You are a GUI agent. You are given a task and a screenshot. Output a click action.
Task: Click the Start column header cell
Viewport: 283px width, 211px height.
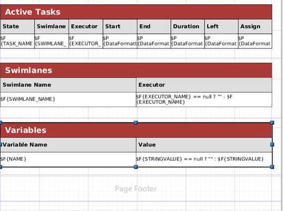click(120, 27)
